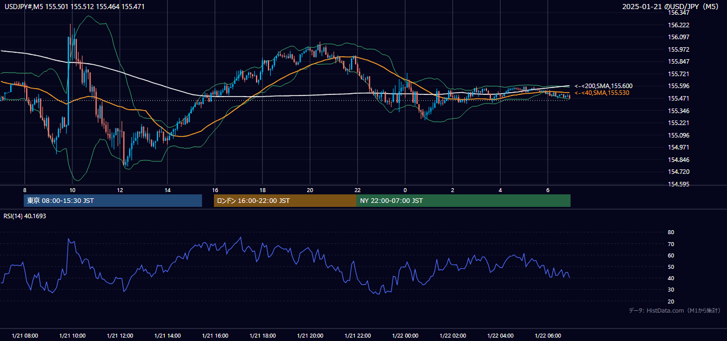Click price axis value 155.346
This screenshot has width=727, height=341.
tap(679, 111)
